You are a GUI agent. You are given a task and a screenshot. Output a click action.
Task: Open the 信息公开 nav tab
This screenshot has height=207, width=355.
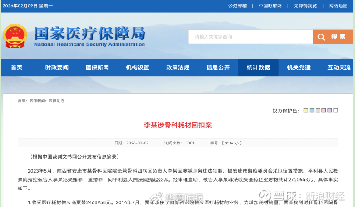point(218,67)
